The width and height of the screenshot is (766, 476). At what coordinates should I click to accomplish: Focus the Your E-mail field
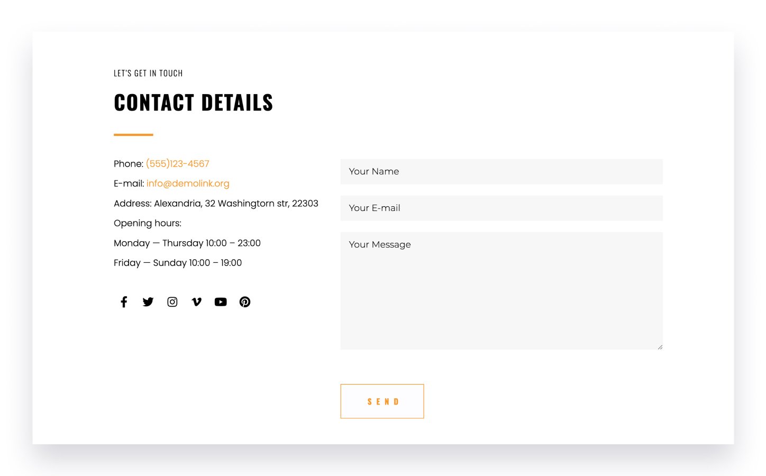click(x=501, y=208)
